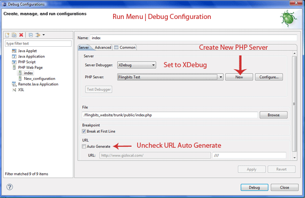305x198 pixels.
Task: Click the File path input field
Action: coord(170,115)
